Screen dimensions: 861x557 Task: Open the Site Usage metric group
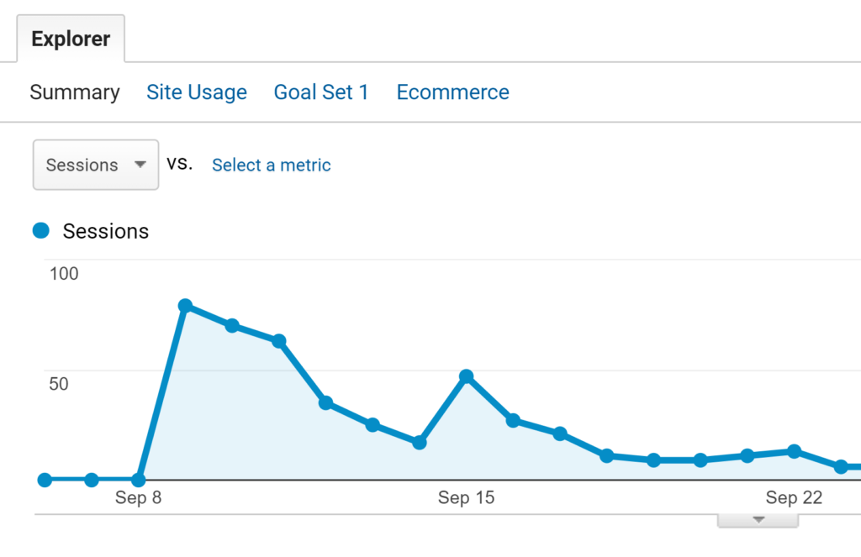pos(197,92)
